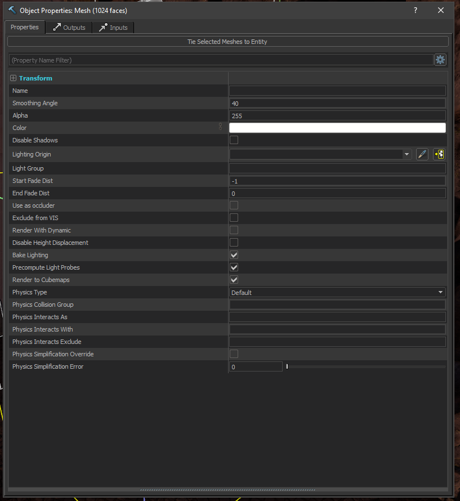Click the Hammer icon in the title bar
The height and width of the screenshot is (501, 460).
pos(12,11)
